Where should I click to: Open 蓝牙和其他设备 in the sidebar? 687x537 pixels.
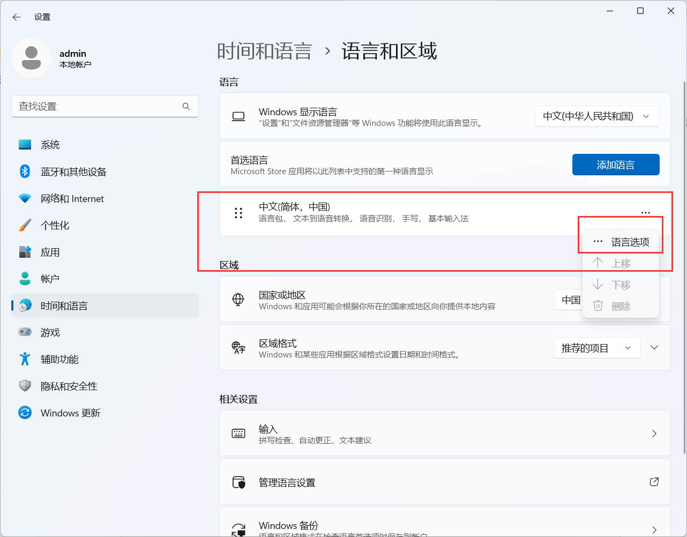click(x=105, y=171)
